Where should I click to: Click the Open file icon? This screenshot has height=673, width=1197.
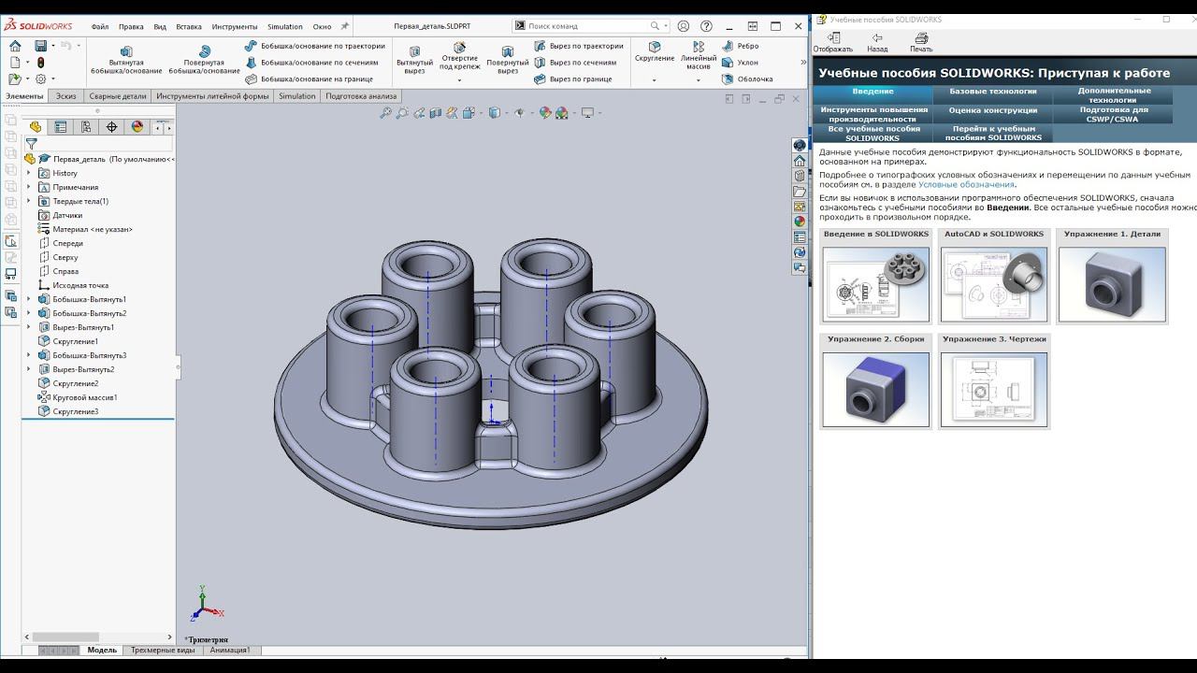point(15,79)
